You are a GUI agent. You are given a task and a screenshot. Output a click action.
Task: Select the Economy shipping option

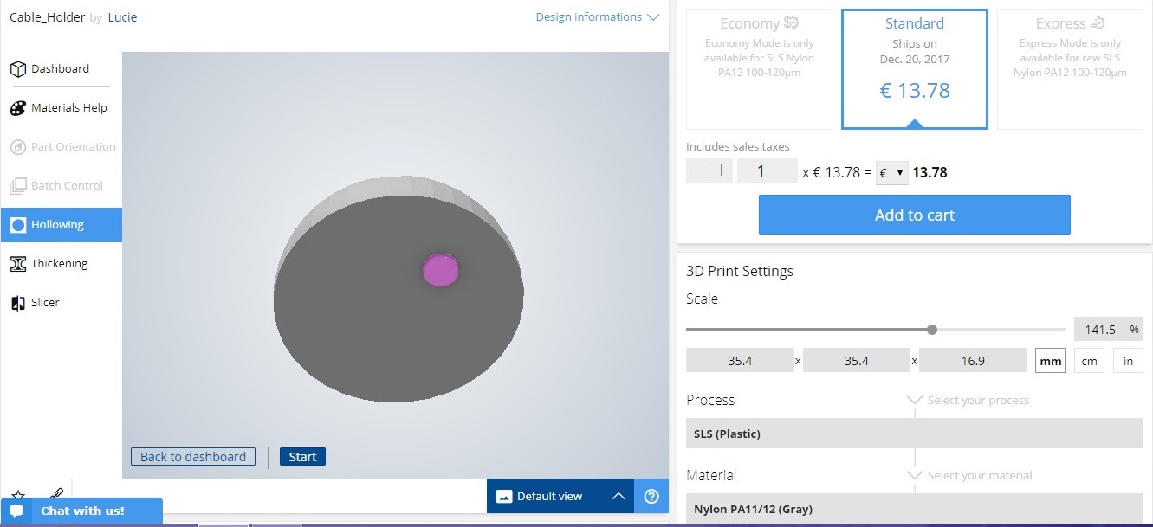pos(760,69)
